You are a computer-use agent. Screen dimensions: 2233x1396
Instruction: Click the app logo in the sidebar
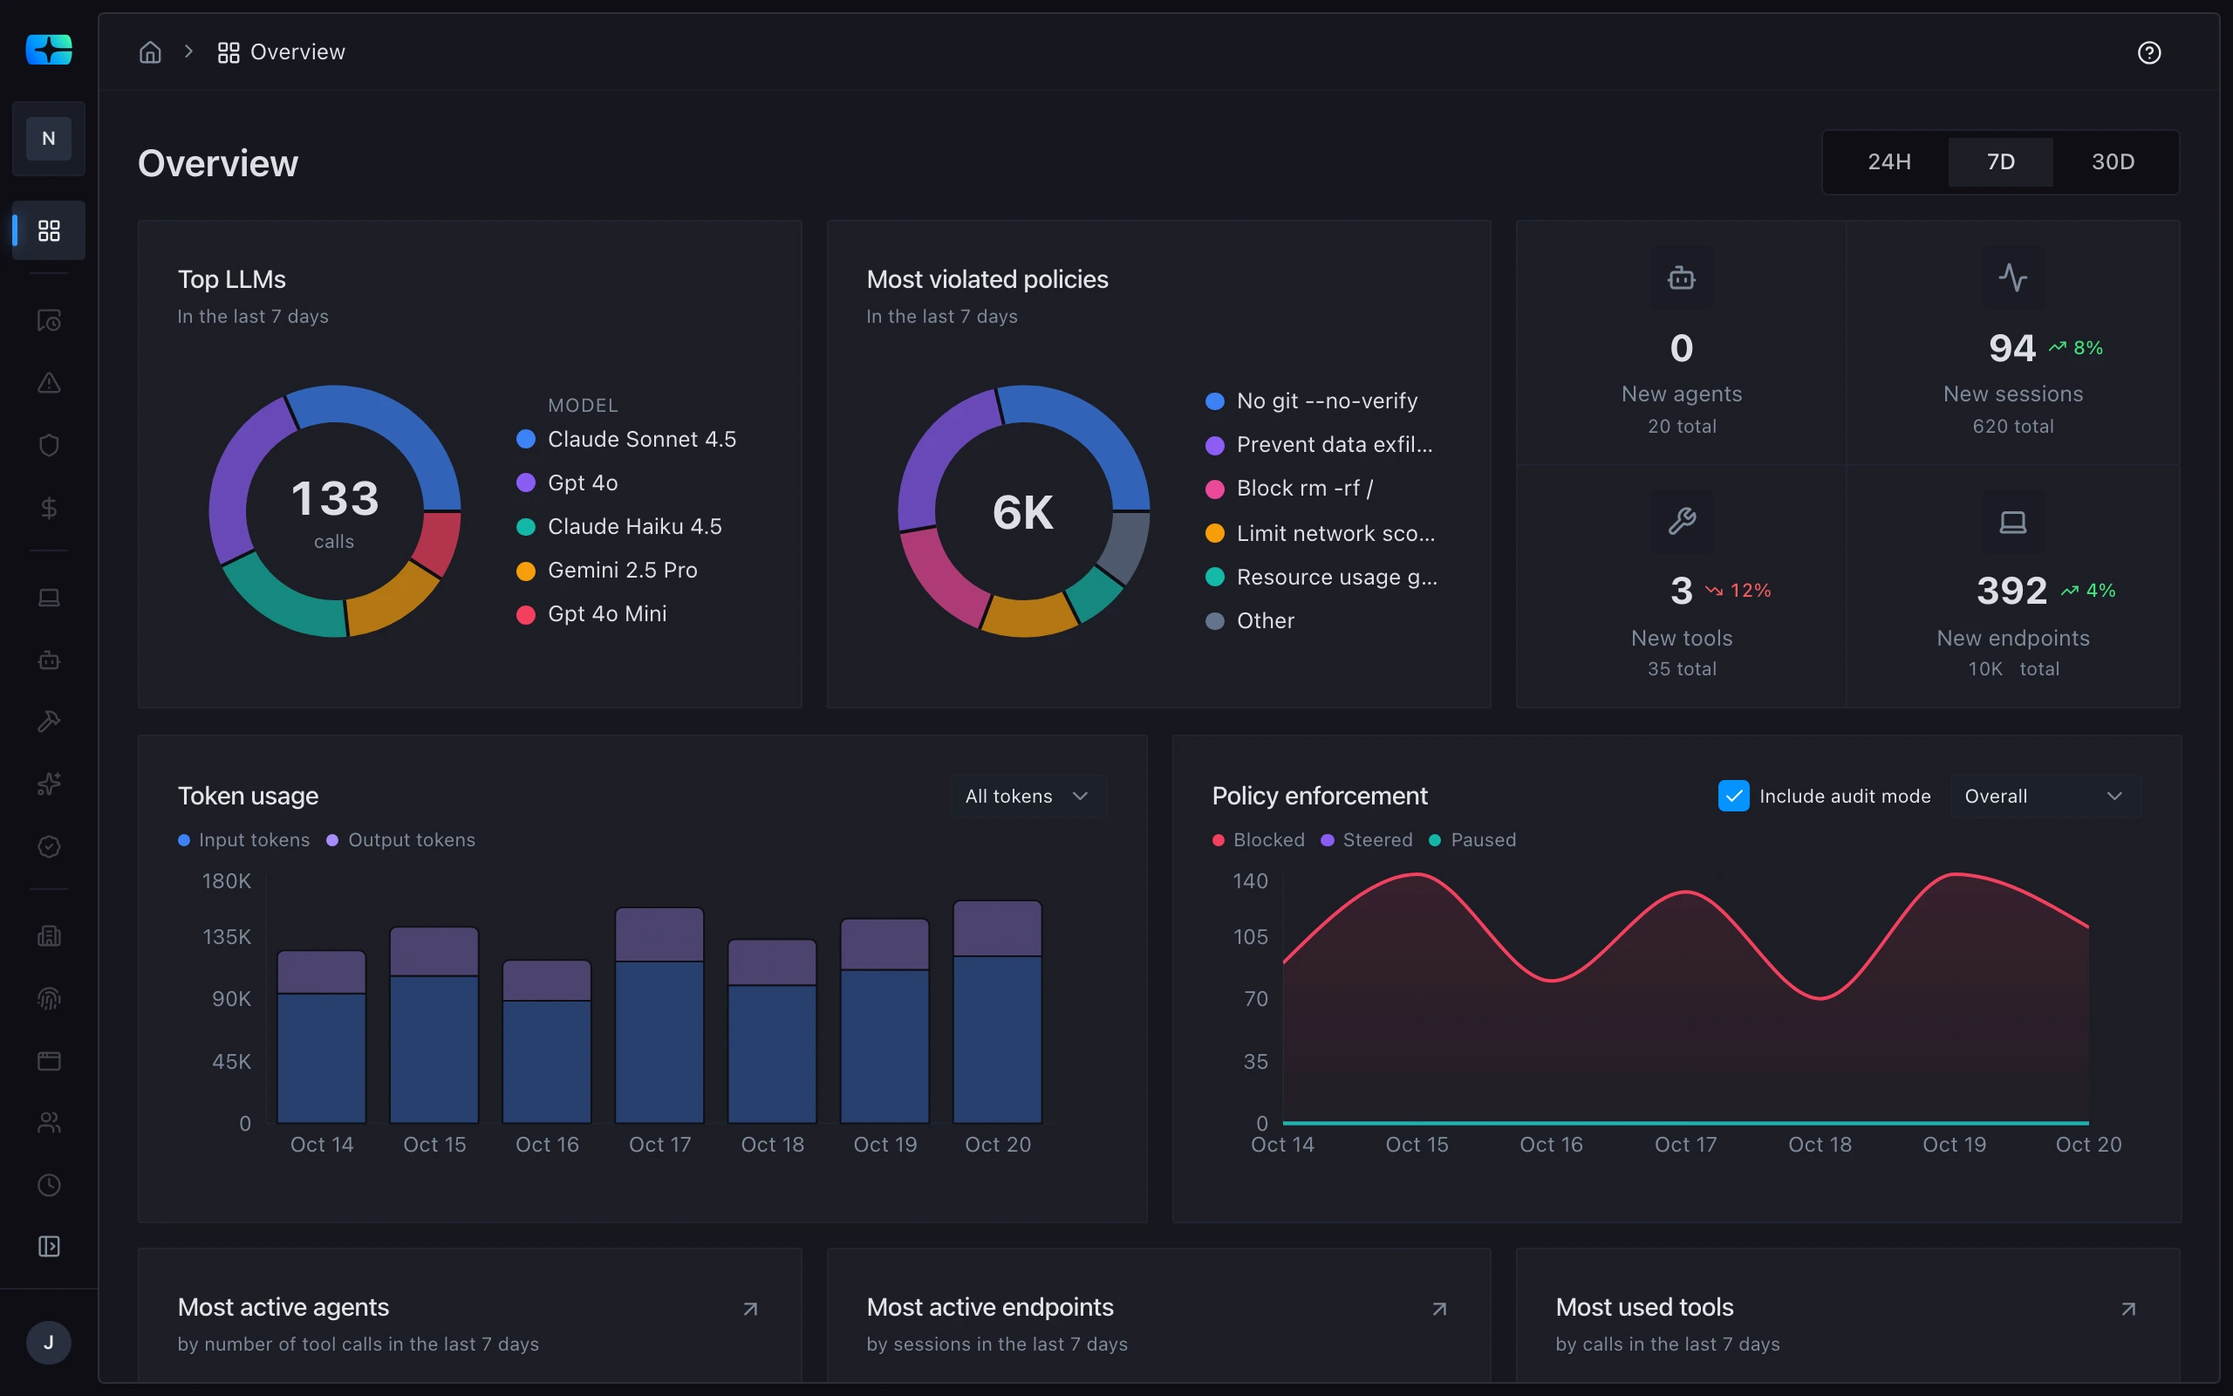(x=49, y=49)
